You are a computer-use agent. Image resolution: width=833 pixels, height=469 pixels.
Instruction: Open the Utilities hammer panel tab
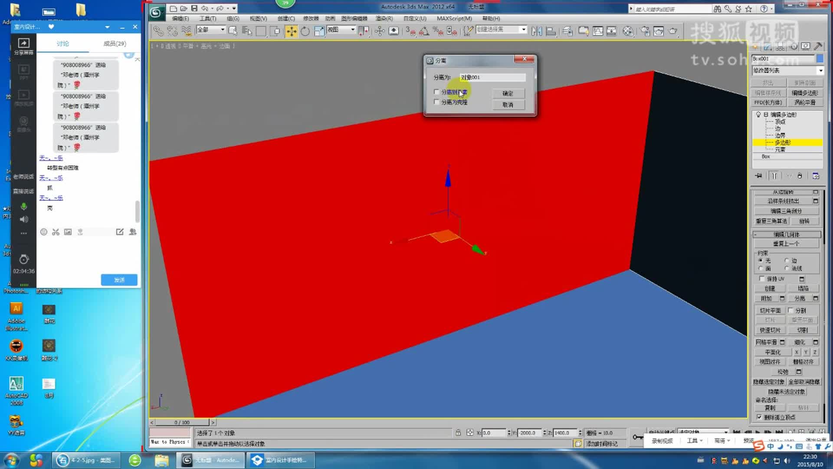click(818, 46)
